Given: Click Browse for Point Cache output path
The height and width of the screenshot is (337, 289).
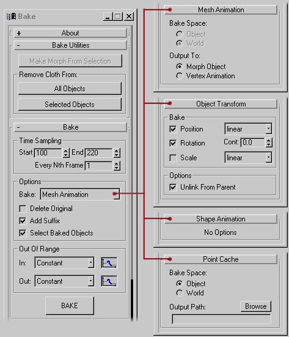Looking at the screenshot, I should pos(256,306).
